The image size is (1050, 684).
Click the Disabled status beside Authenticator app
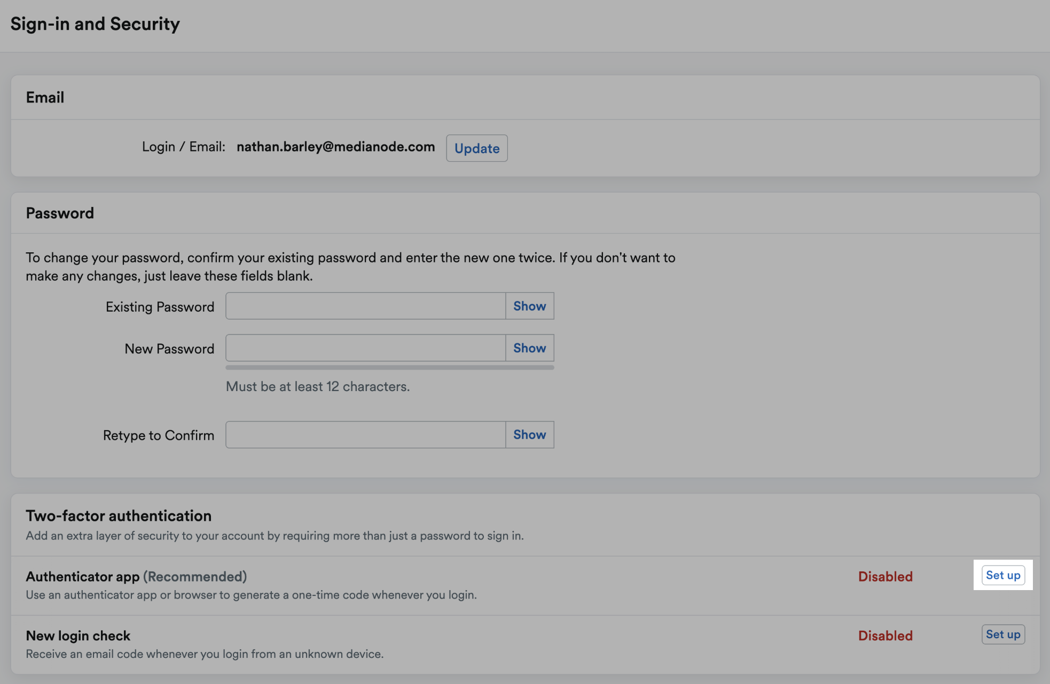[x=885, y=576]
